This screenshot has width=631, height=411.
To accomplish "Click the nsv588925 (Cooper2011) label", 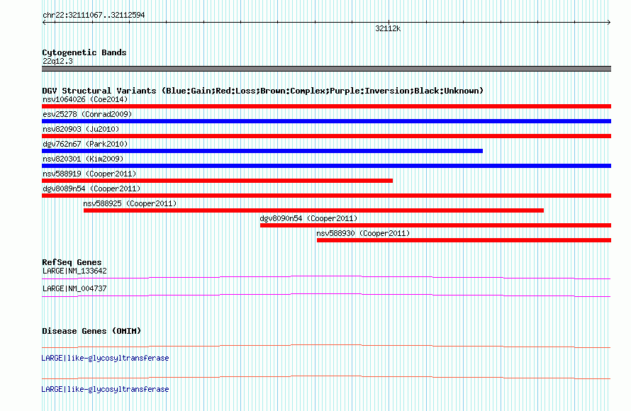I will pos(130,203).
